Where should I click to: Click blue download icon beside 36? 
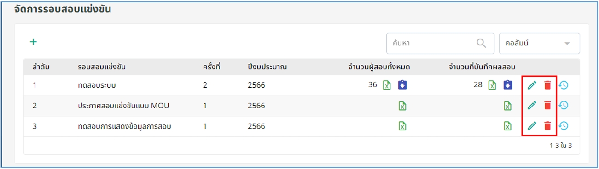point(402,85)
